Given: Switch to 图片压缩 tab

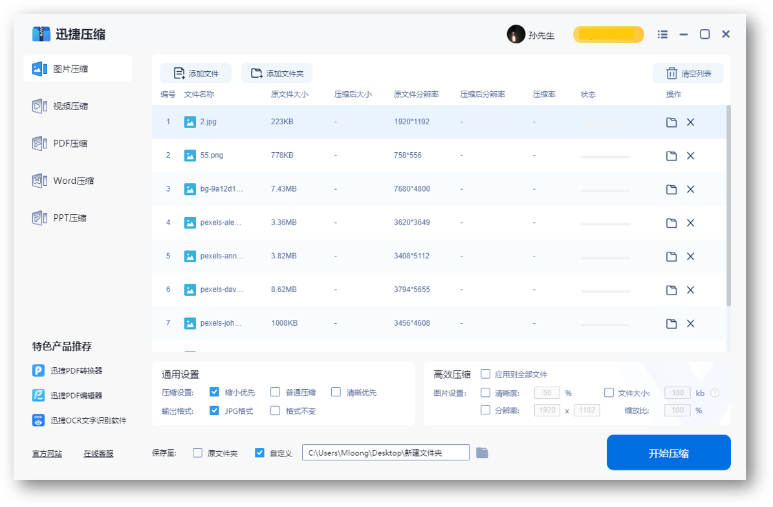Looking at the screenshot, I should point(78,69).
